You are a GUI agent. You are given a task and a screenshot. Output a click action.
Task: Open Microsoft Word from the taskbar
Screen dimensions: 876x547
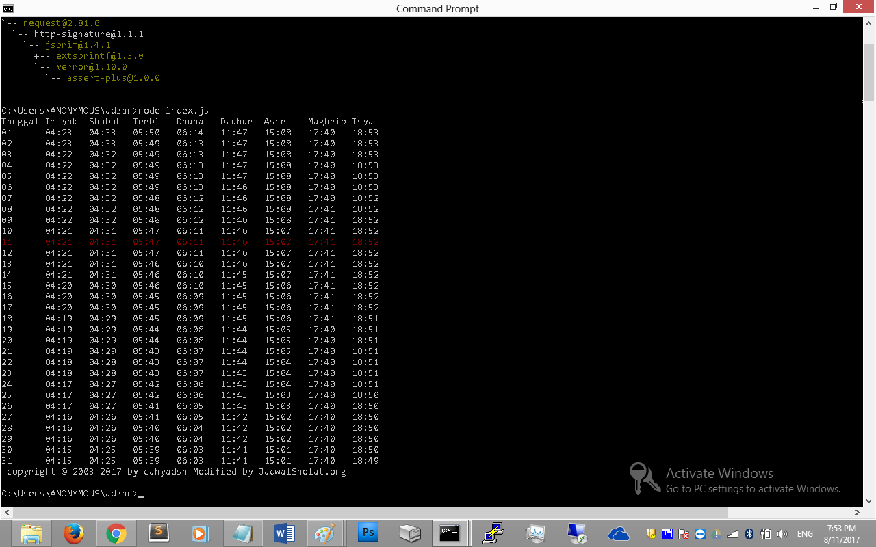tap(284, 533)
